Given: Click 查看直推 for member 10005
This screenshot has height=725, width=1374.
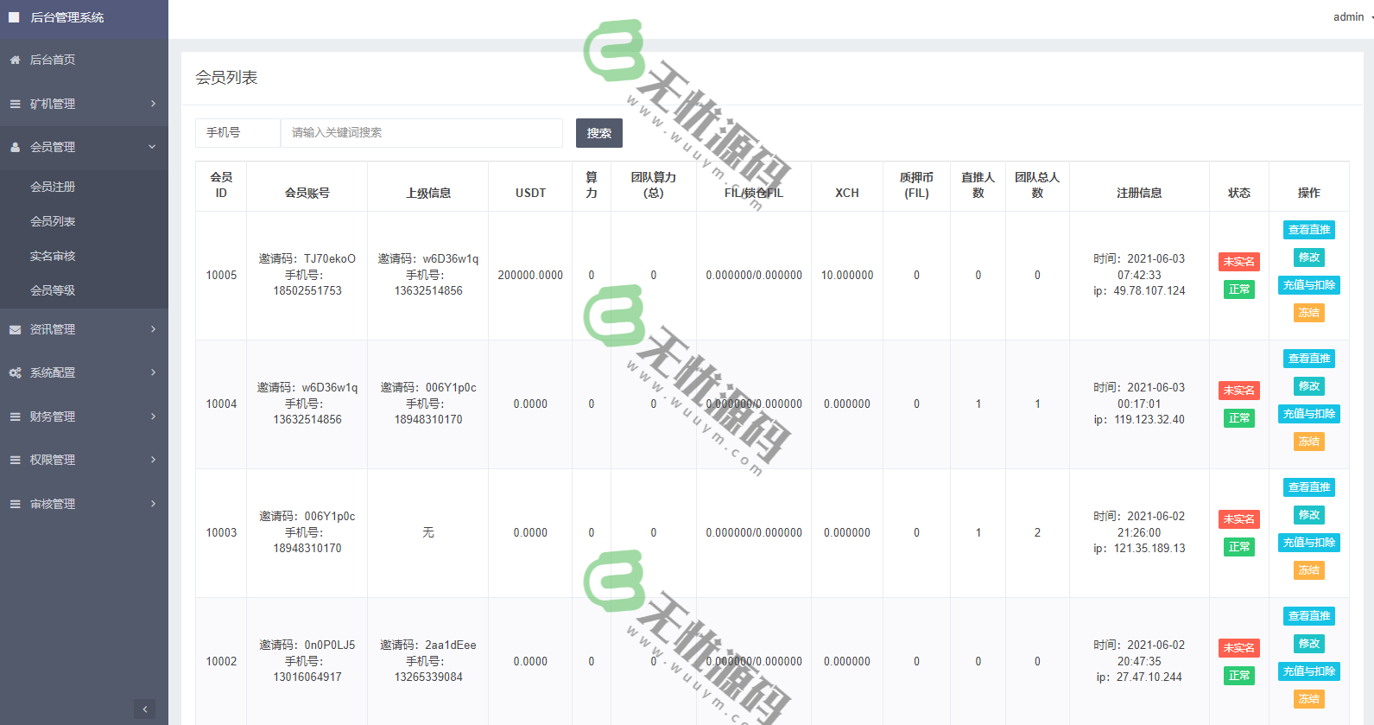Looking at the screenshot, I should (1308, 230).
